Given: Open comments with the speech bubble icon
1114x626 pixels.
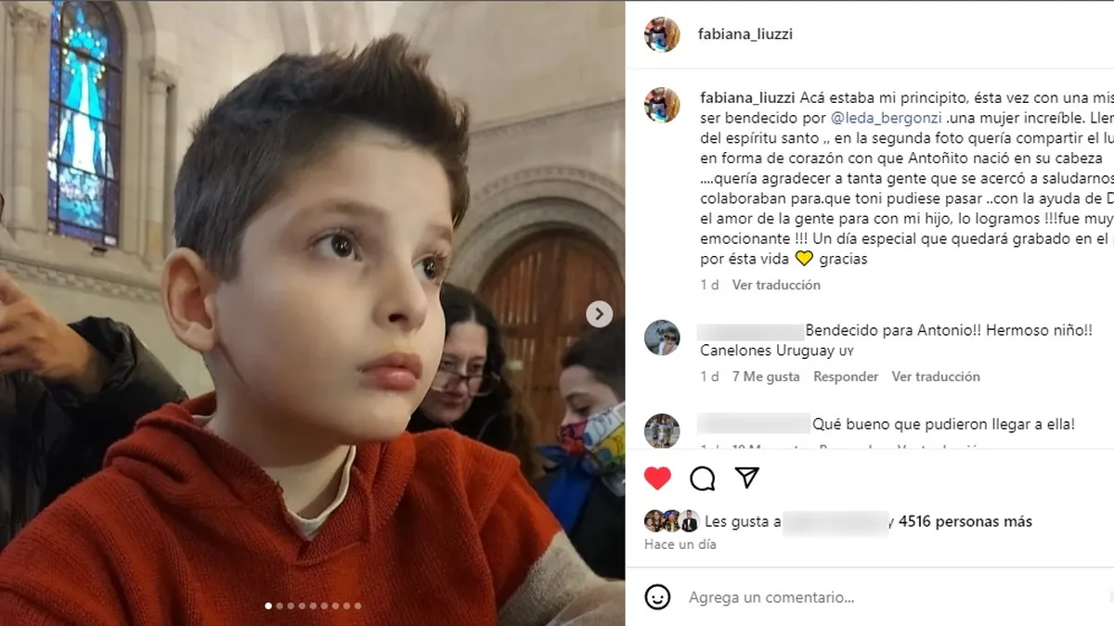Looking at the screenshot, I should [703, 478].
